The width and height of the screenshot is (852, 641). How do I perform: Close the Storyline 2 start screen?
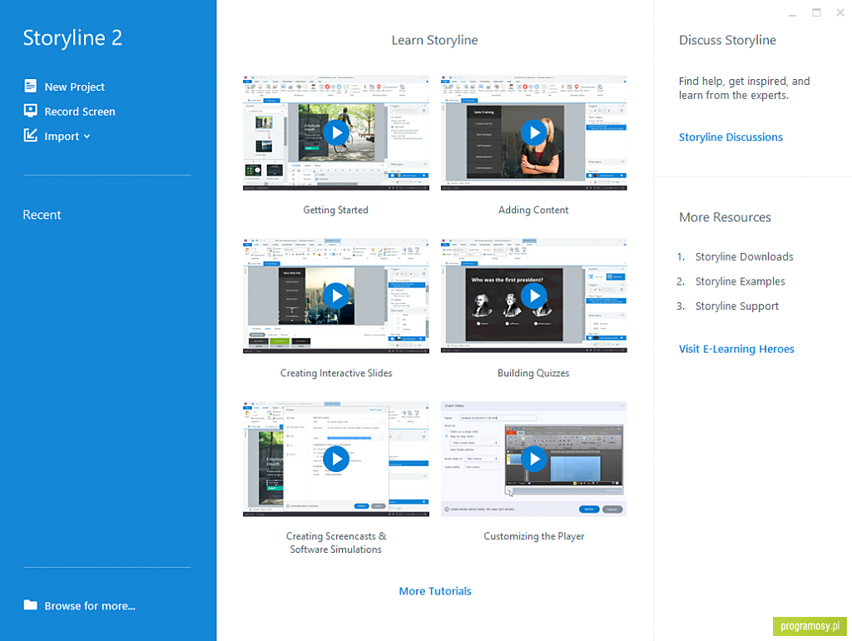coord(840,12)
